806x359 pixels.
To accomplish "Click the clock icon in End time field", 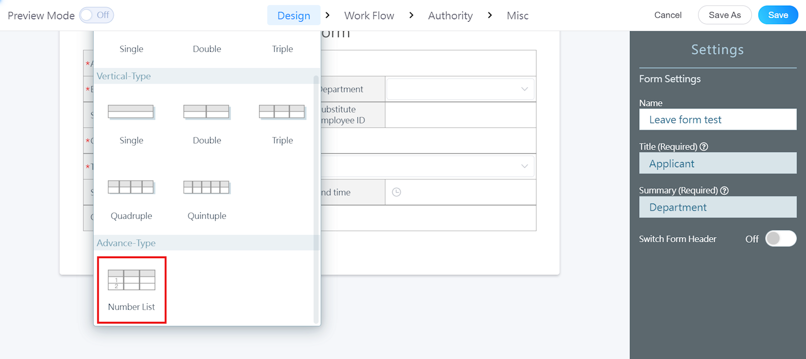I will [397, 192].
